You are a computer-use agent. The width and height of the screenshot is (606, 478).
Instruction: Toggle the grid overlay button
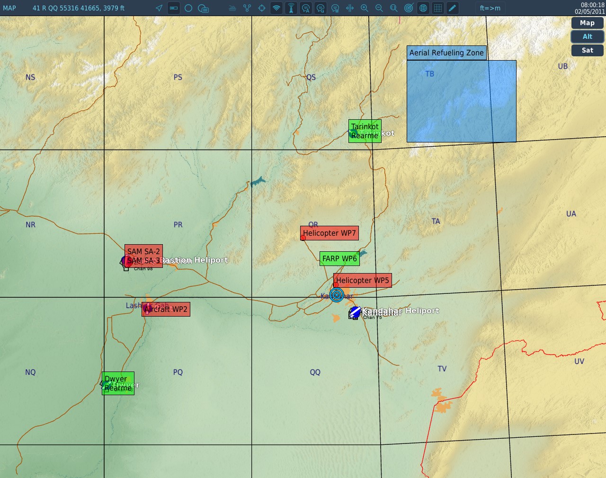(438, 8)
